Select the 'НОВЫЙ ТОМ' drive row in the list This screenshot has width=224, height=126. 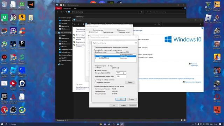(115, 58)
